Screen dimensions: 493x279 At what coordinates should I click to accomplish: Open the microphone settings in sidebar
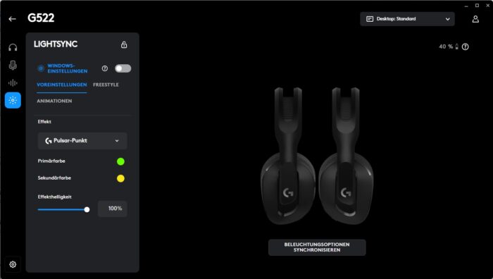(x=13, y=65)
